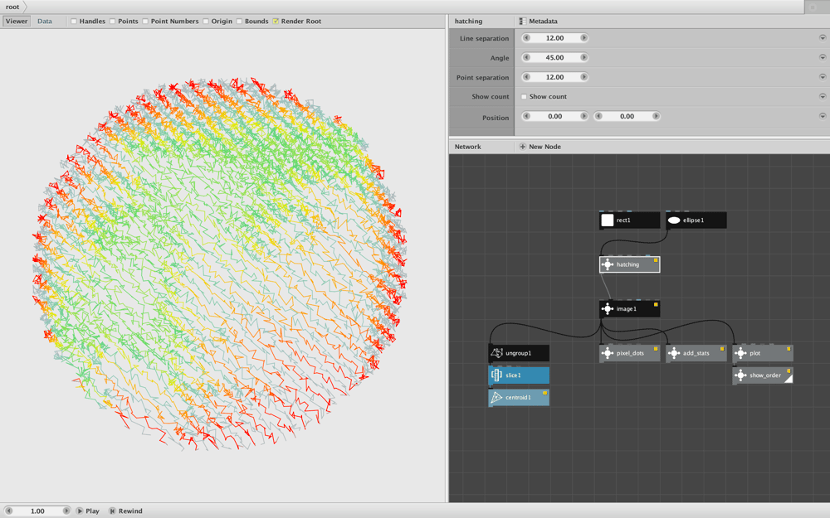Click the Point separation parameter label
This screenshot has height=518, width=830.
pos(483,78)
